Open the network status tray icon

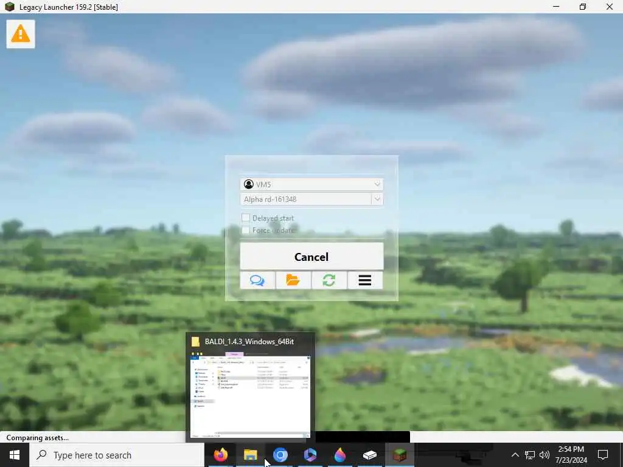click(530, 455)
